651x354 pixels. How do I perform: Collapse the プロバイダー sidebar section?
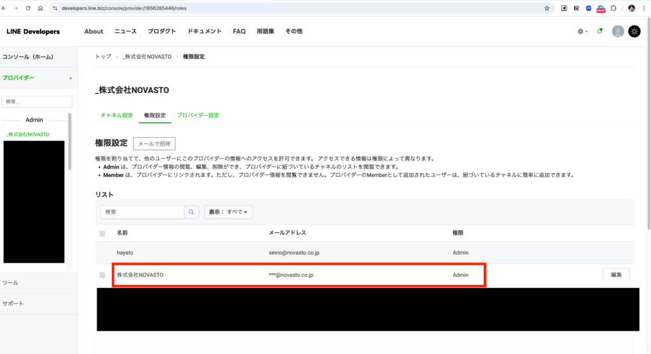[70, 78]
